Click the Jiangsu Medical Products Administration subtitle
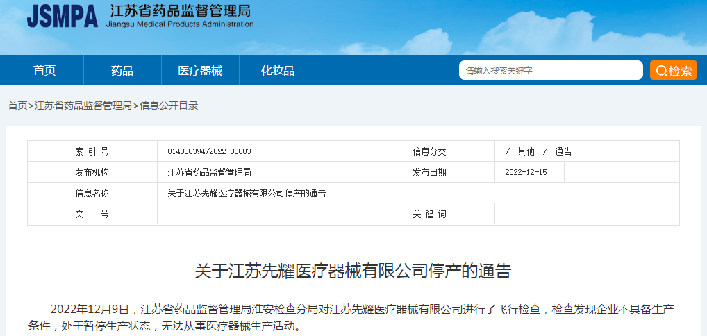 [179, 24]
